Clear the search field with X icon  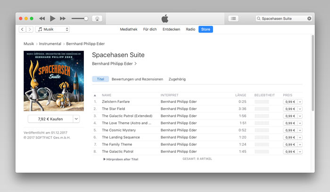[309, 18]
